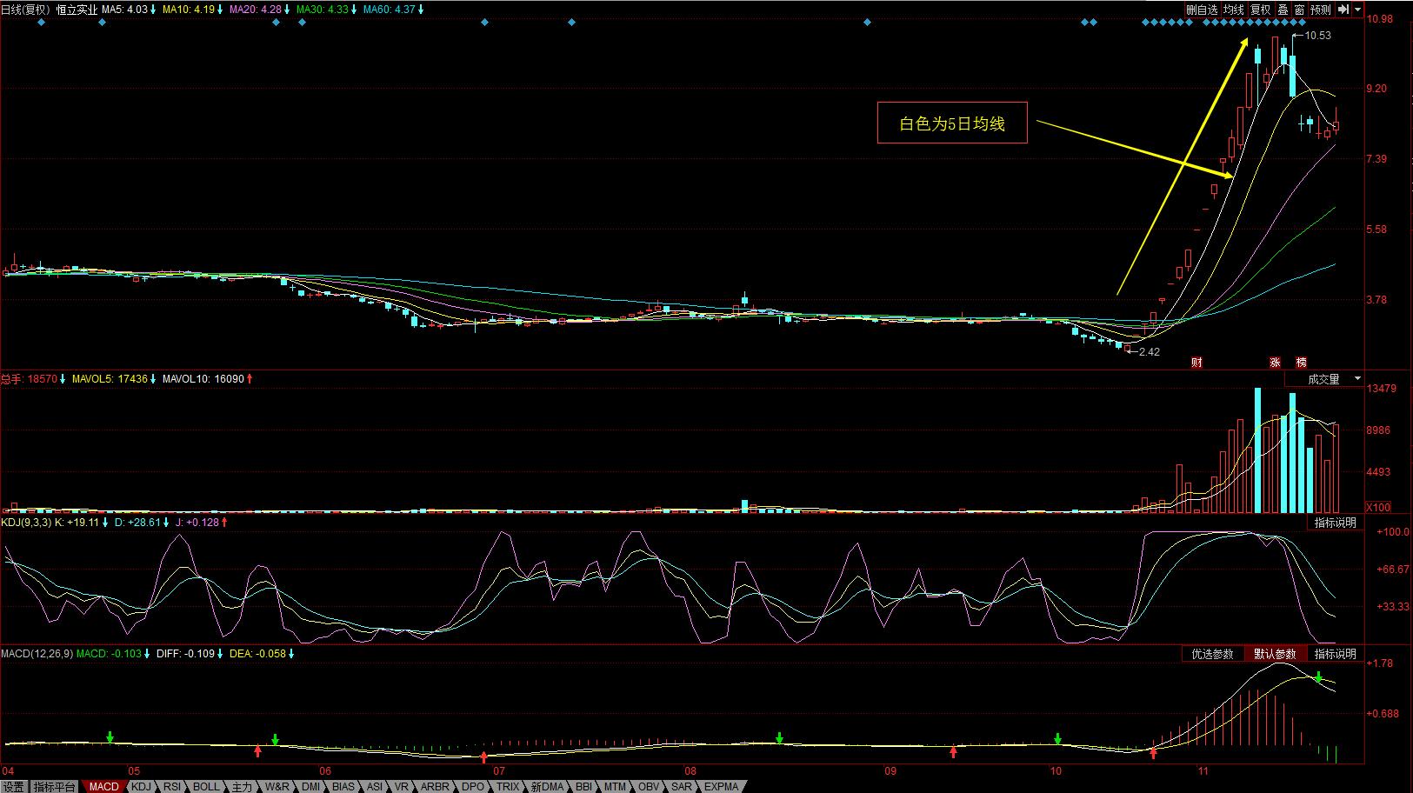The image size is (1413, 793).
Task: Switch to the MACD indicator tab
Action: pos(104,787)
